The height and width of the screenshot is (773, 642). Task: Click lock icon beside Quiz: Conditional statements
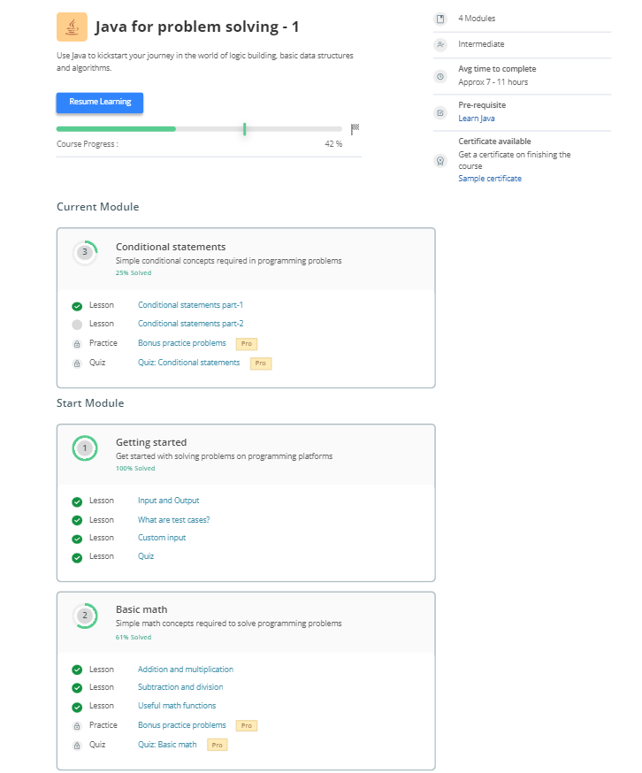77,364
